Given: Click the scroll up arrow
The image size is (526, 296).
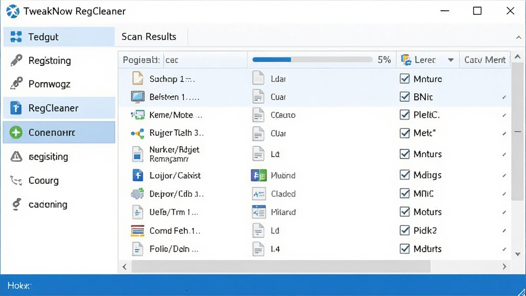Looking at the screenshot, I should pos(518,57).
